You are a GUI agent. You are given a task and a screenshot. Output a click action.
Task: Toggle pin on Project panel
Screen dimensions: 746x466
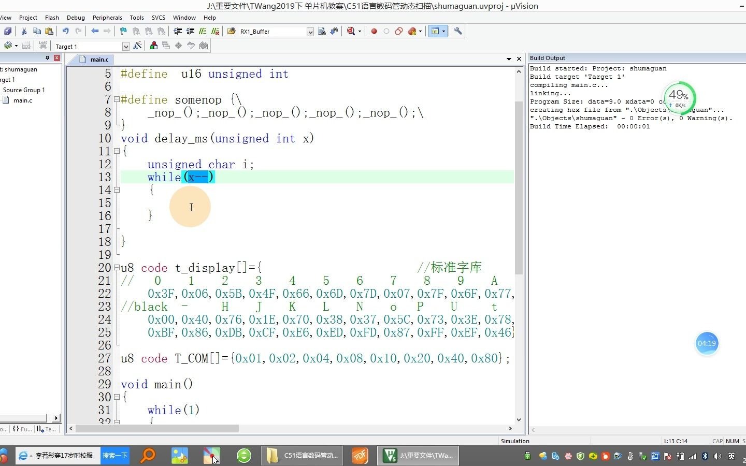tap(47, 58)
